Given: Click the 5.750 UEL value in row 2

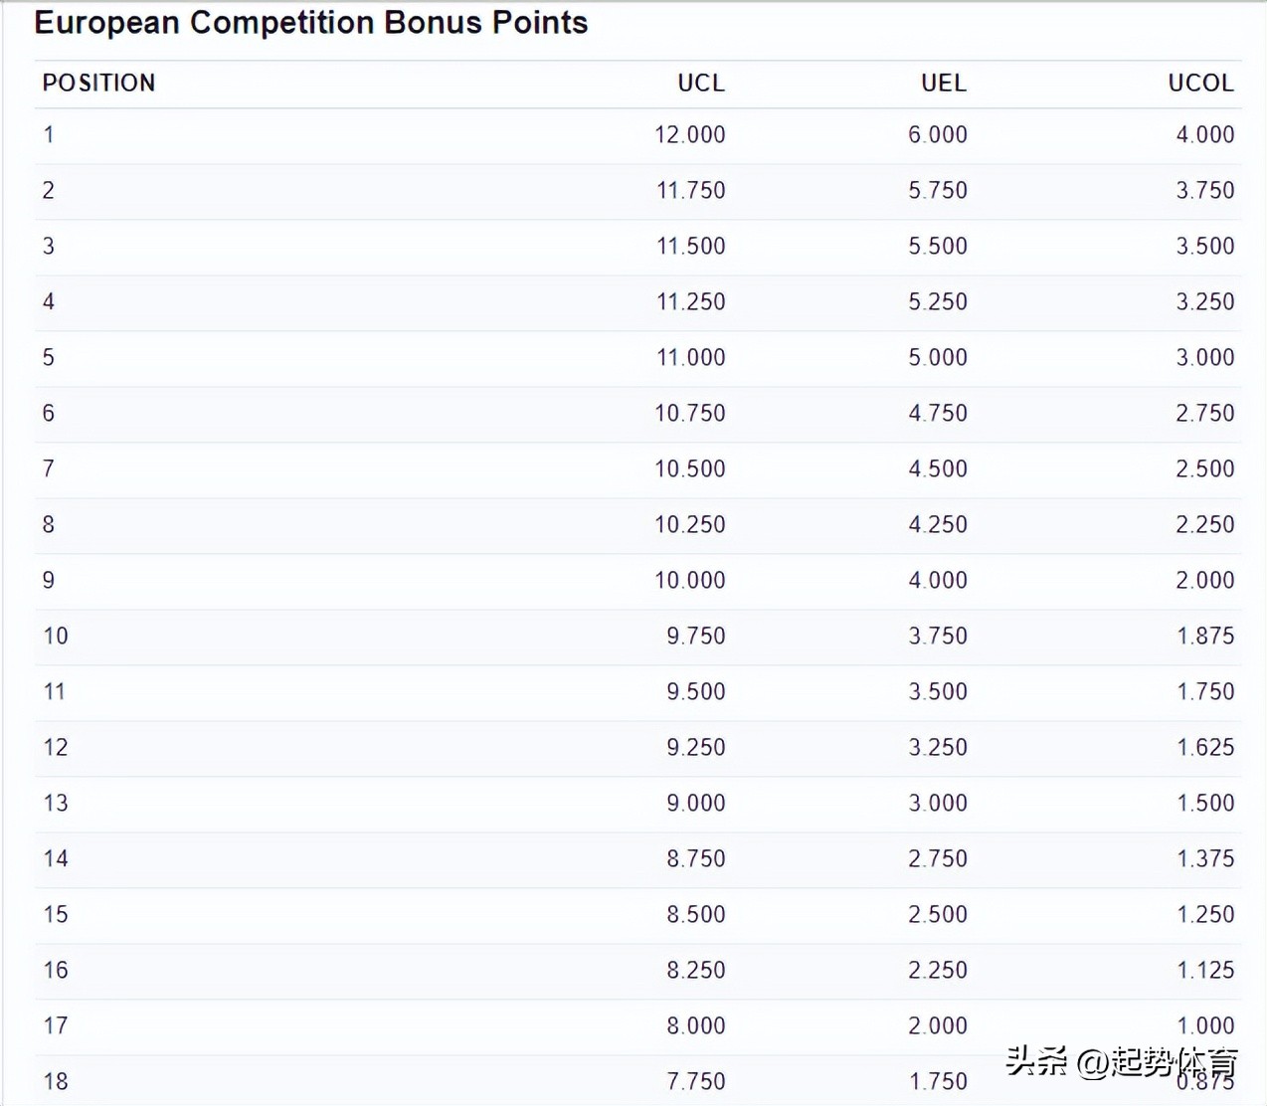Looking at the screenshot, I should tap(938, 190).
